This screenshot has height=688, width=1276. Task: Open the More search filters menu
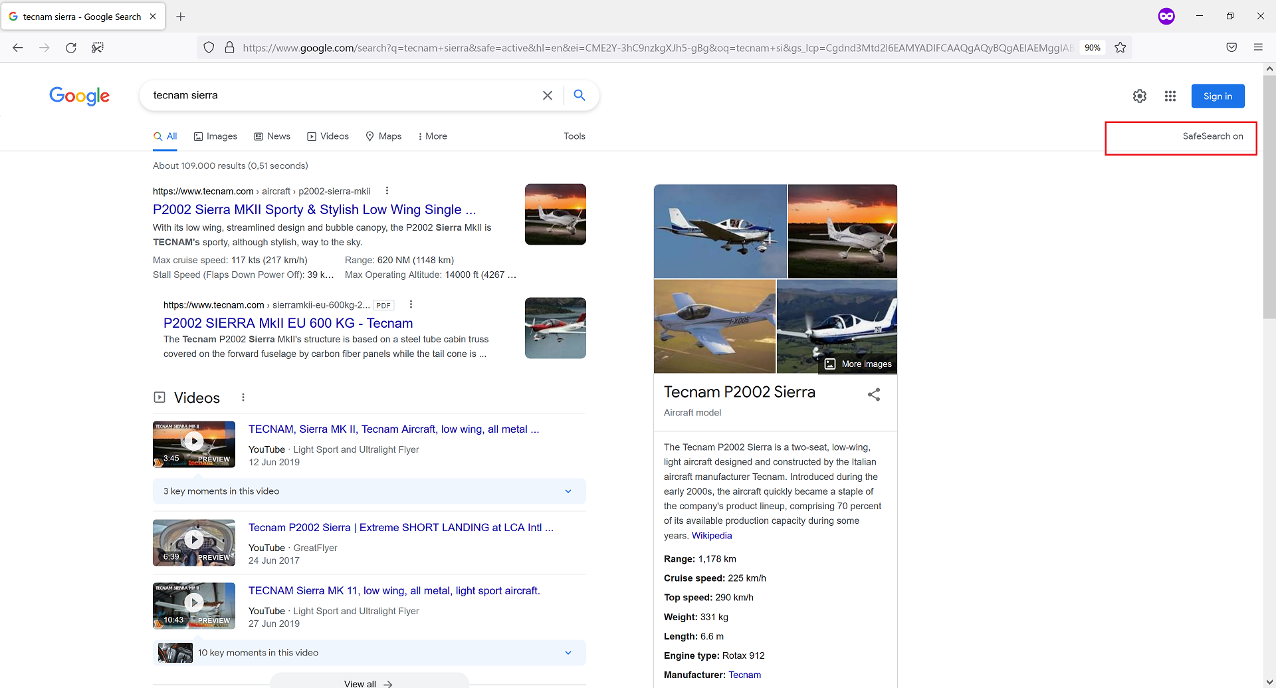pyautogui.click(x=433, y=136)
